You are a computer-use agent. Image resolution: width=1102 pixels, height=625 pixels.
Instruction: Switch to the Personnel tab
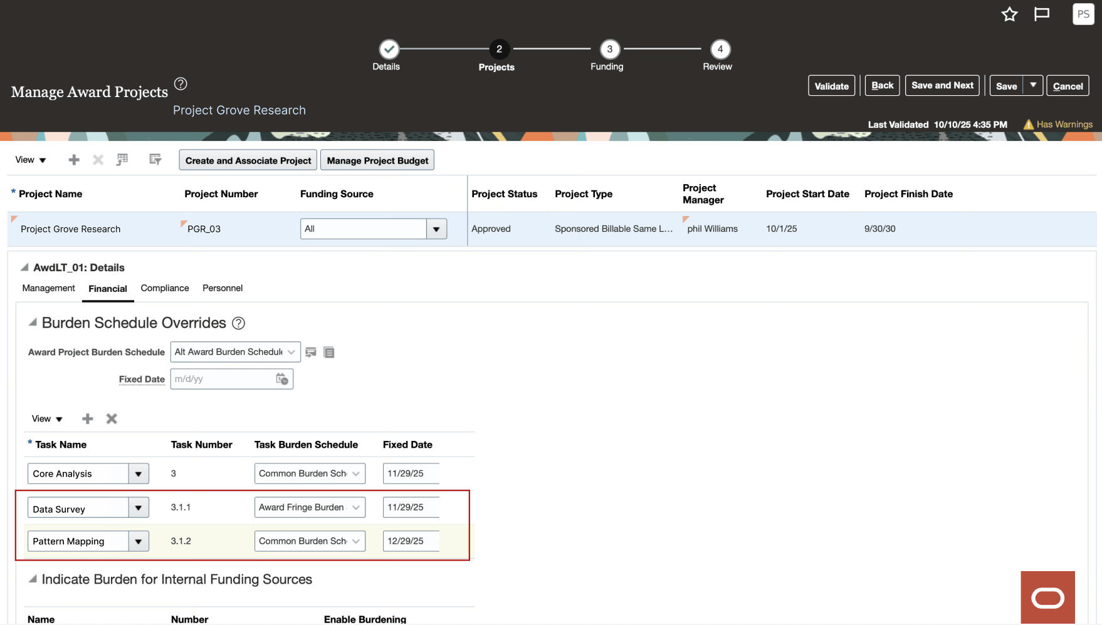point(223,288)
